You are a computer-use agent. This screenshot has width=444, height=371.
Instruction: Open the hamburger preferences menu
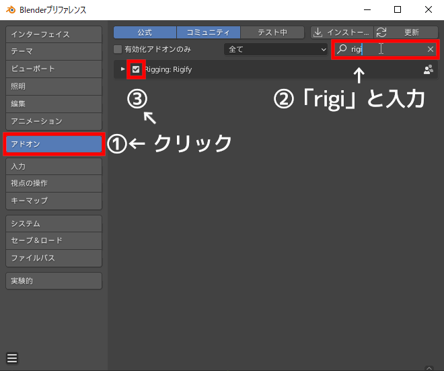pyautogui.click(x=12, y=358)
